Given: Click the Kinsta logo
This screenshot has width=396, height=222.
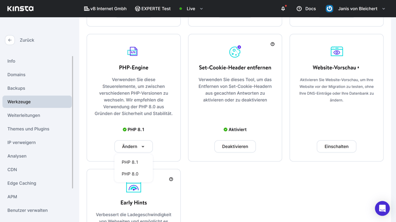Looking at the screenshot, I should pyautogui.click(x=20, y=8).
